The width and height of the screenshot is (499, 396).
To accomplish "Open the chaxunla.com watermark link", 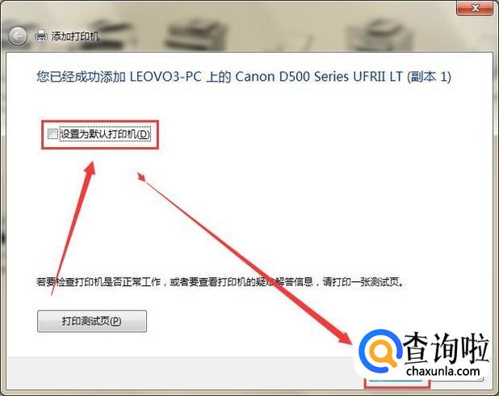I will pos(443,371).
